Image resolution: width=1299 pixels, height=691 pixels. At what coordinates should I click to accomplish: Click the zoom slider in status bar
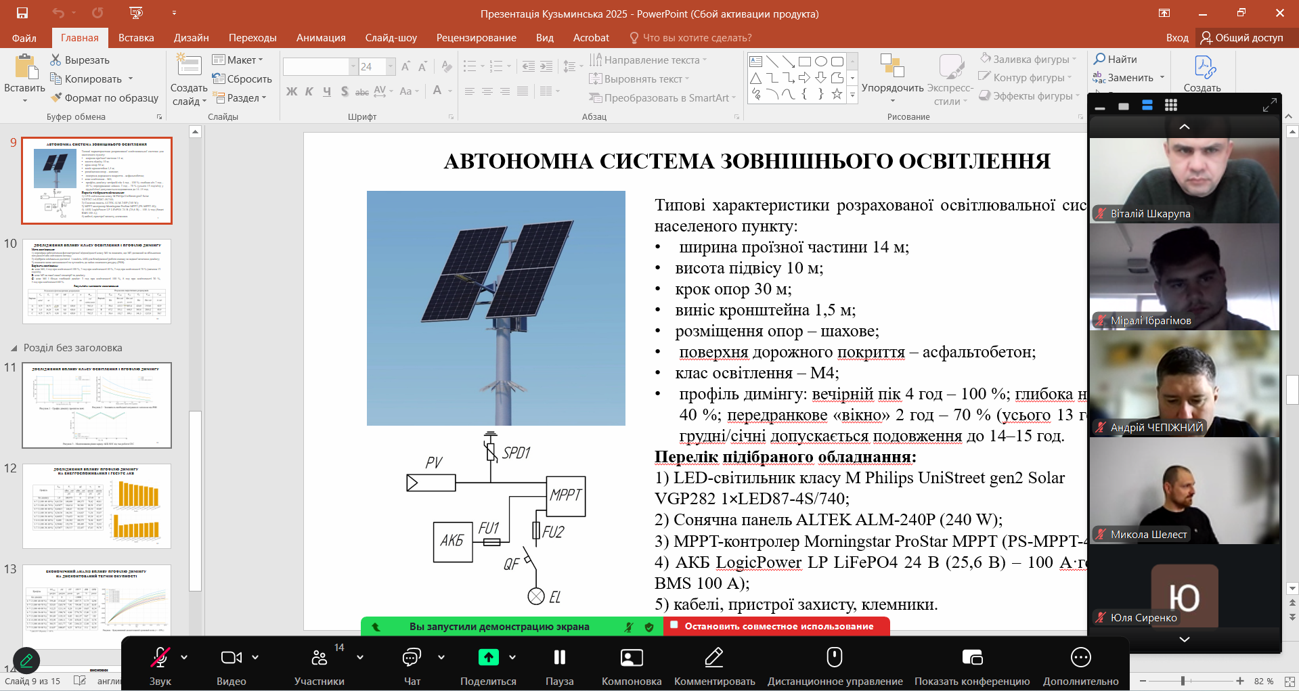(x=1183, y=681)
